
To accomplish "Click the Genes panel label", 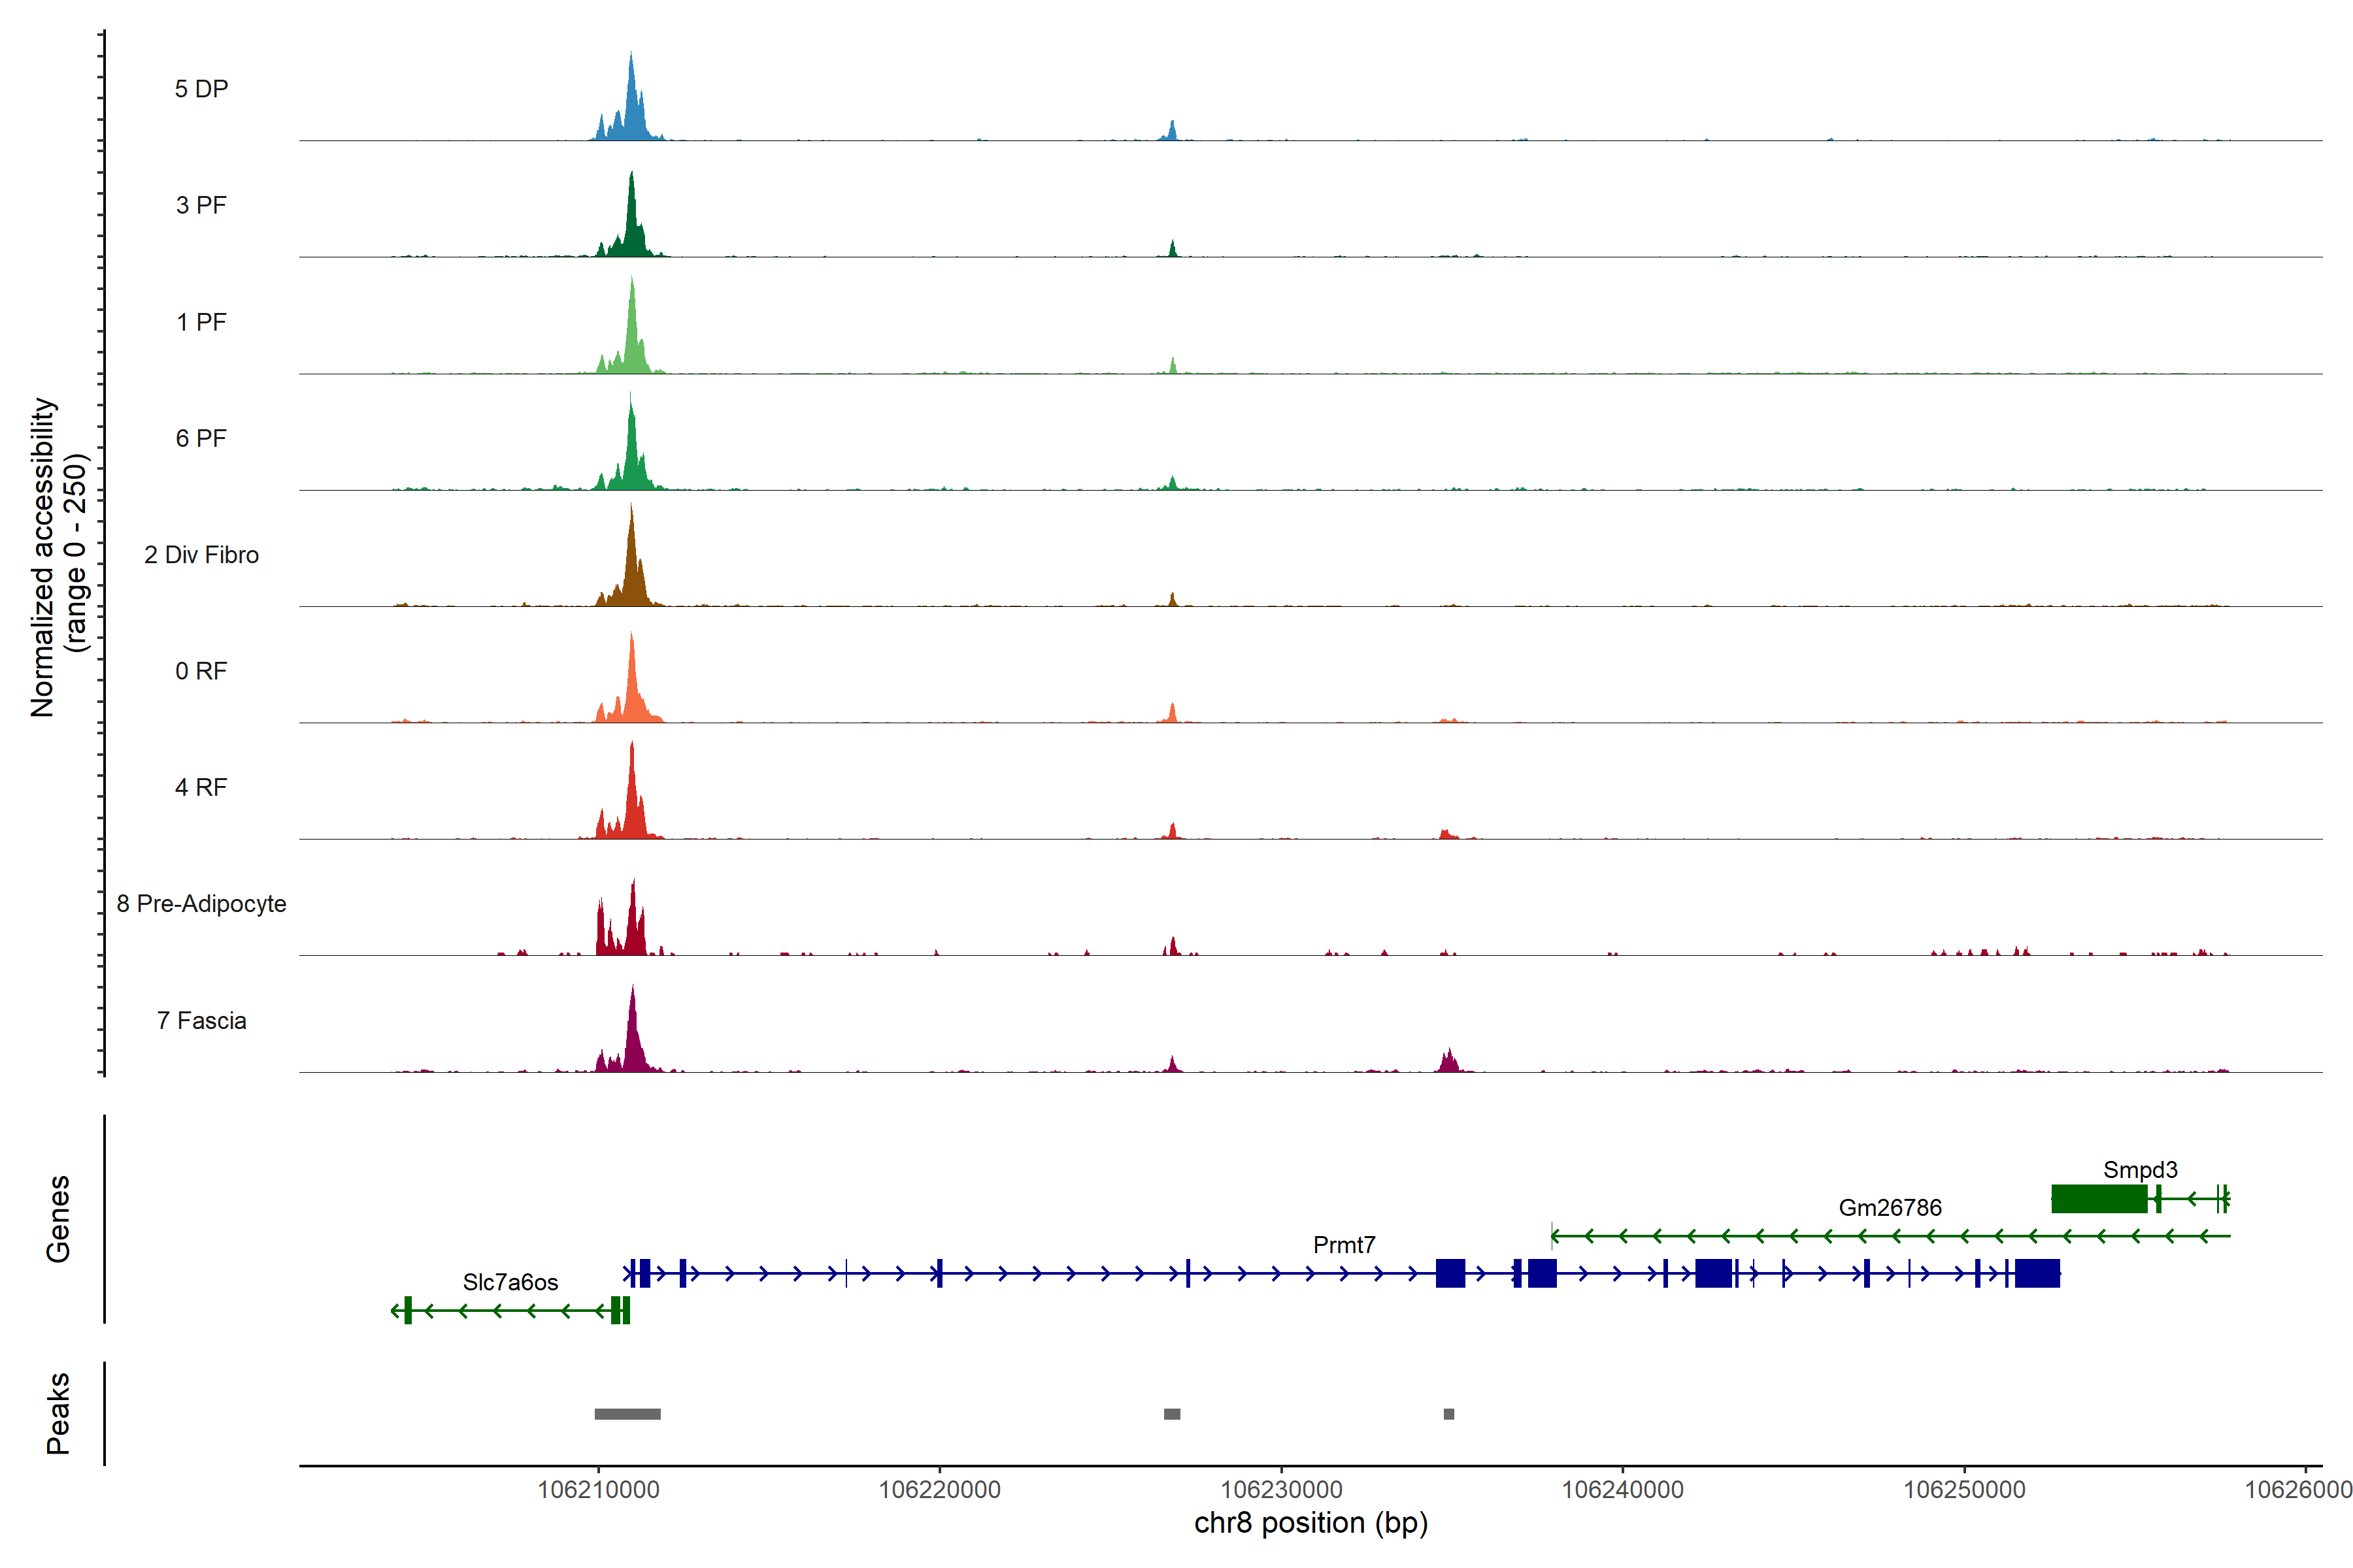I will tap(58, 1219).
